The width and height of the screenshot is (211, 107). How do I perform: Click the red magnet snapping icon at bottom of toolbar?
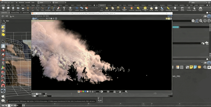coord(3,85)
